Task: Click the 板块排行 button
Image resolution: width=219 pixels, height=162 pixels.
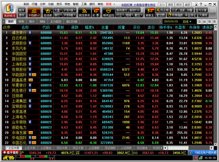Action: coord(122,10)
